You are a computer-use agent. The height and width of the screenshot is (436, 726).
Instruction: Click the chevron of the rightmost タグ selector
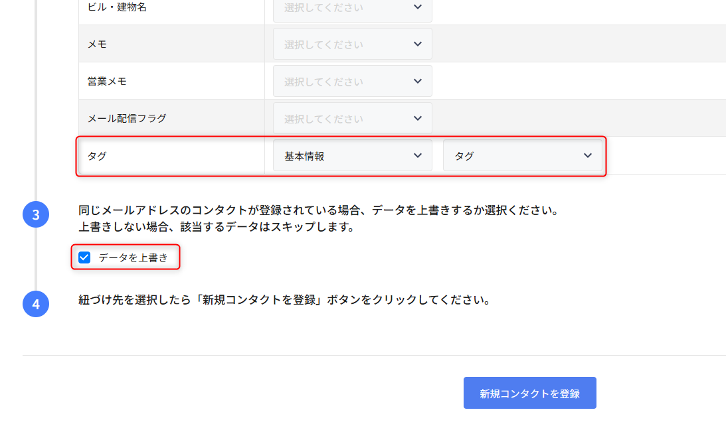[587, 155]
